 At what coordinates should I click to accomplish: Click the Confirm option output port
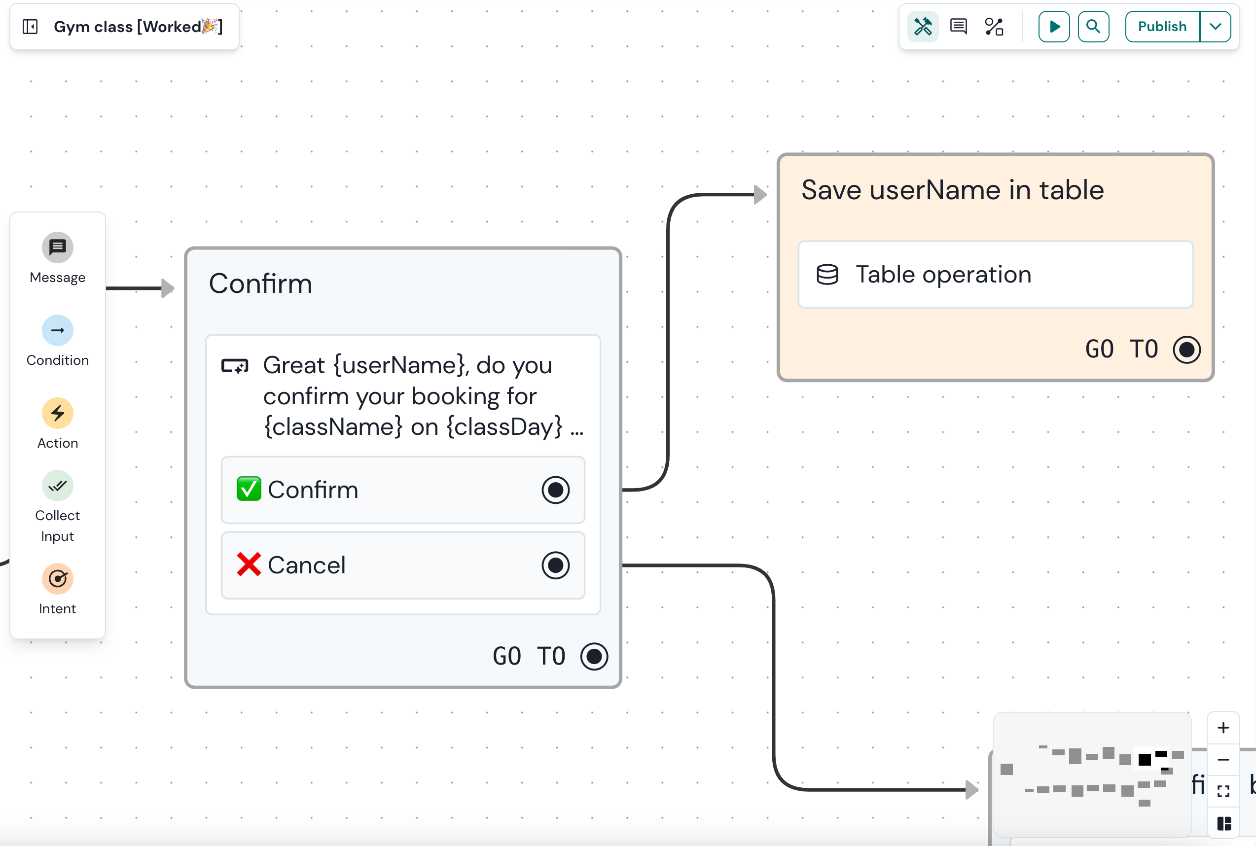[x=555, y=490]
